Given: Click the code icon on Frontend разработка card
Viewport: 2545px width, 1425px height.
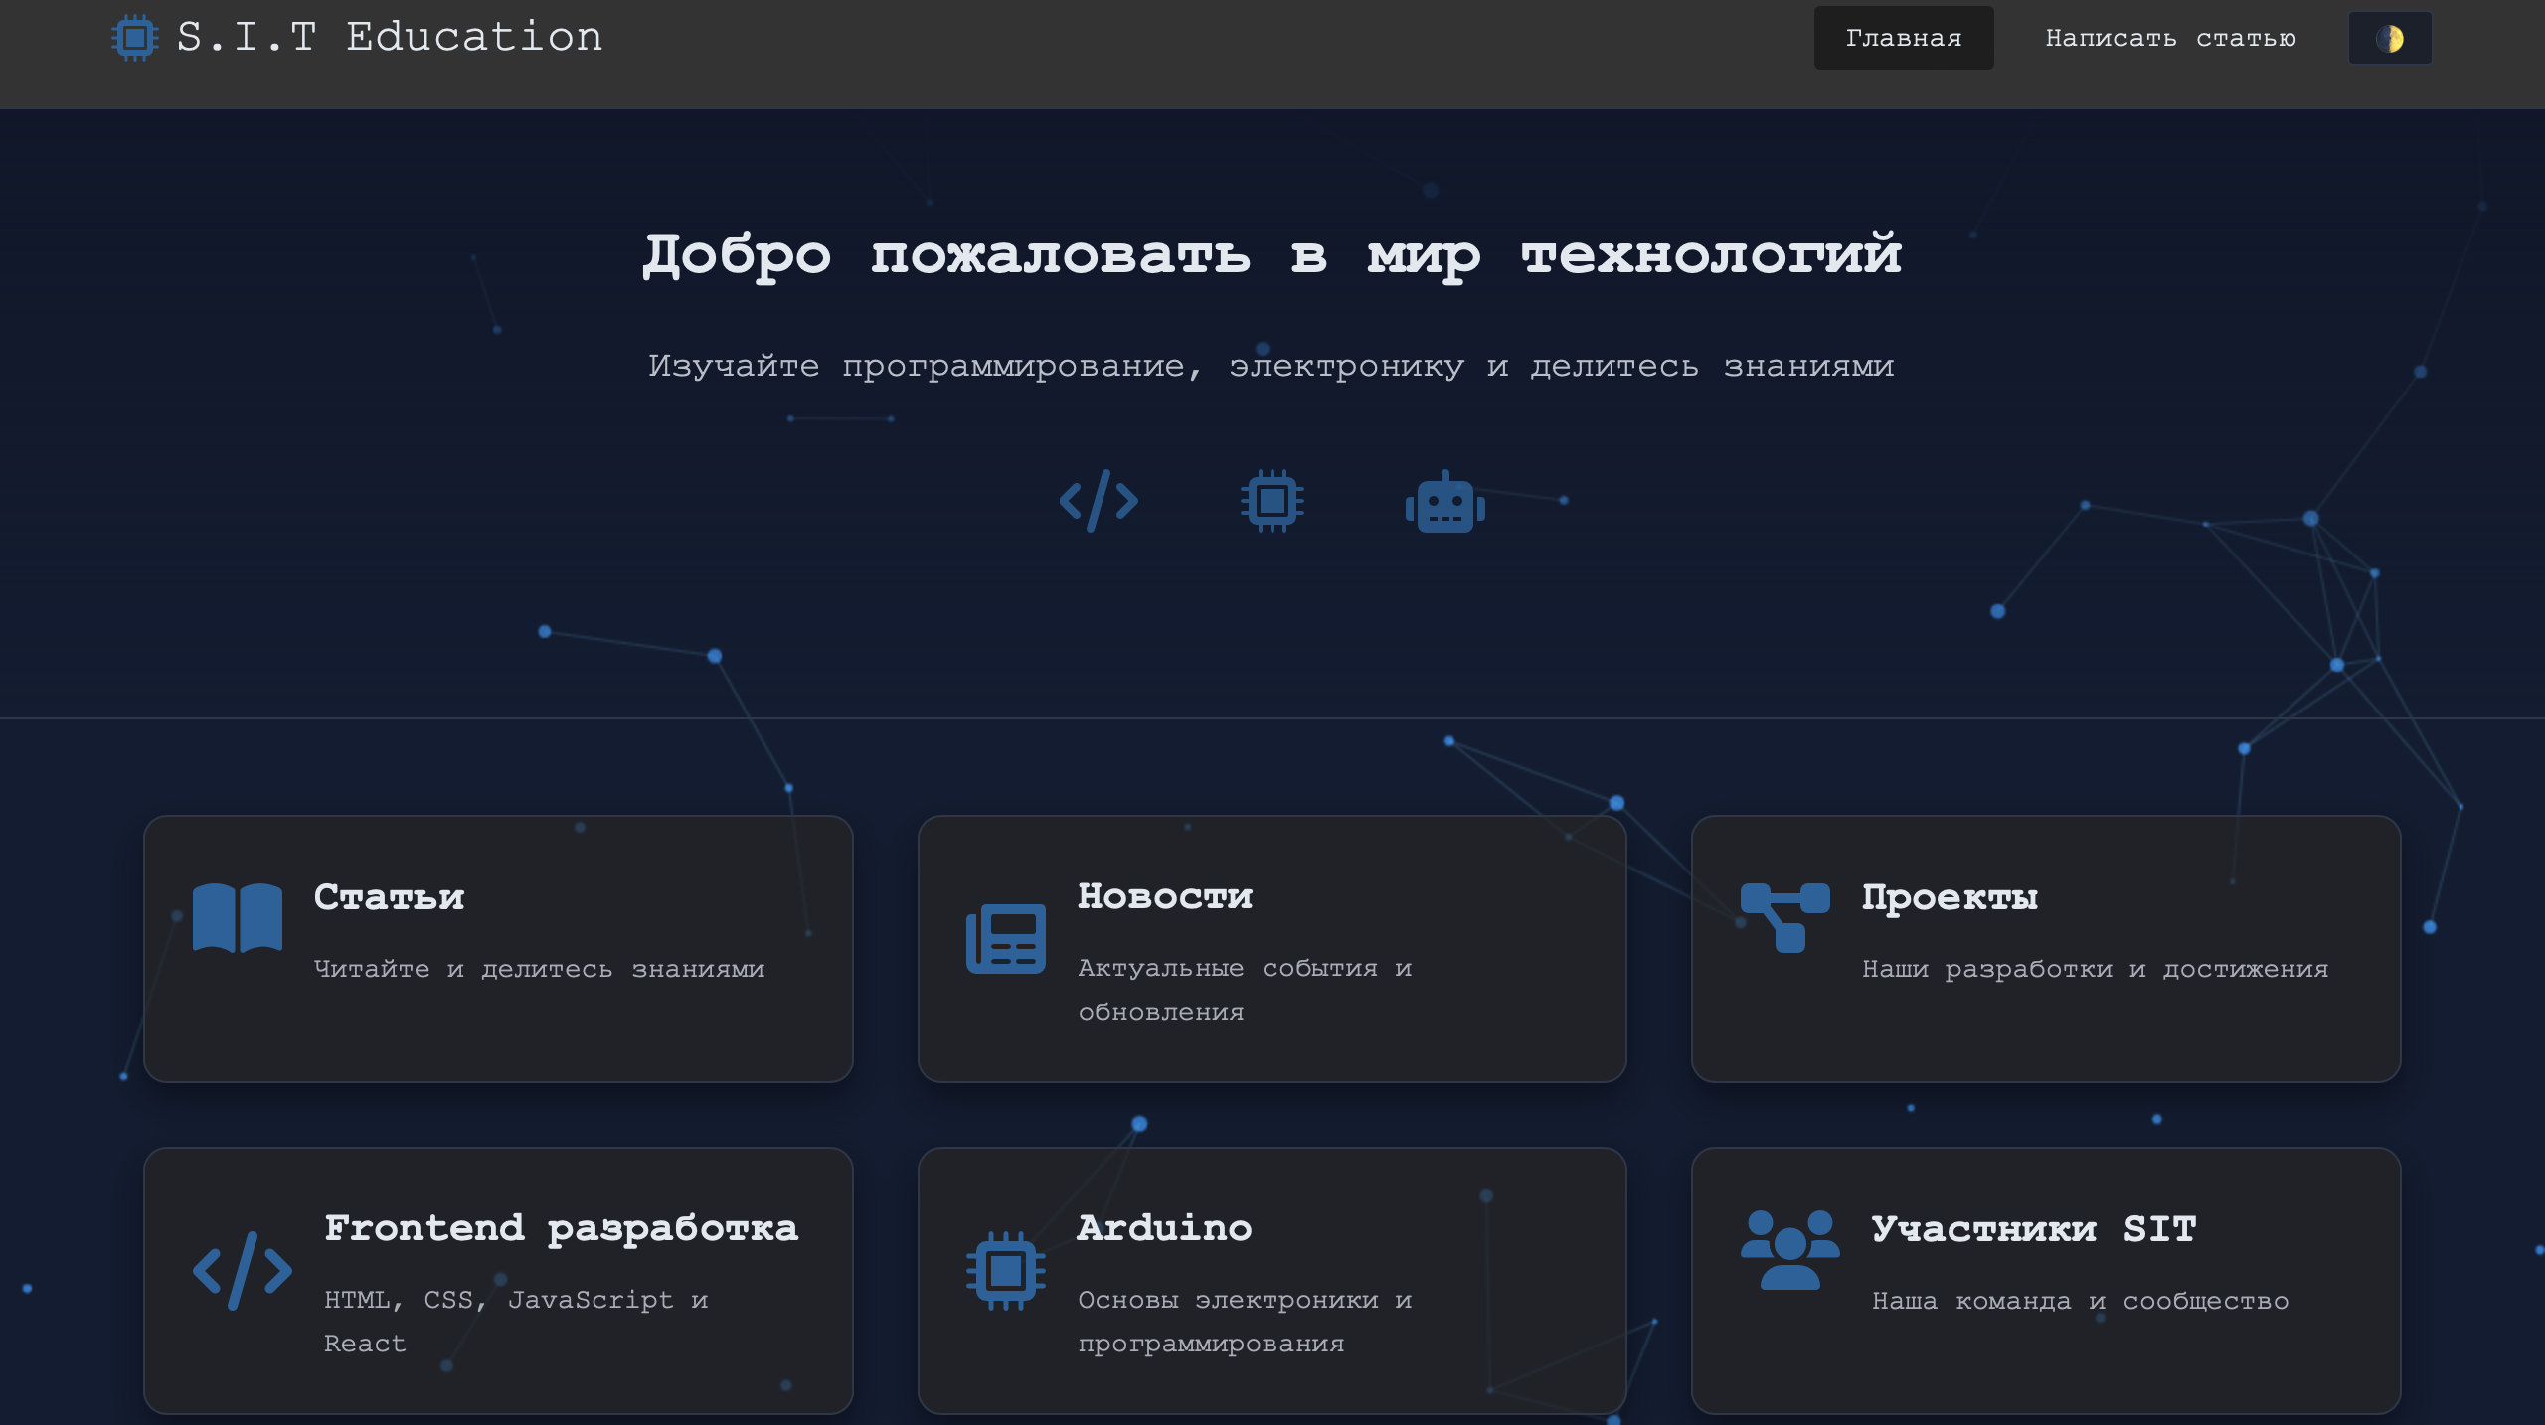Looking at the screenshot, I should coord(243,1270).
